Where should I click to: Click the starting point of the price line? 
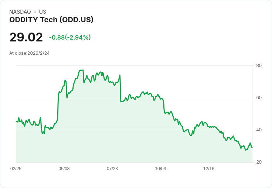click(x=16, y=121)
